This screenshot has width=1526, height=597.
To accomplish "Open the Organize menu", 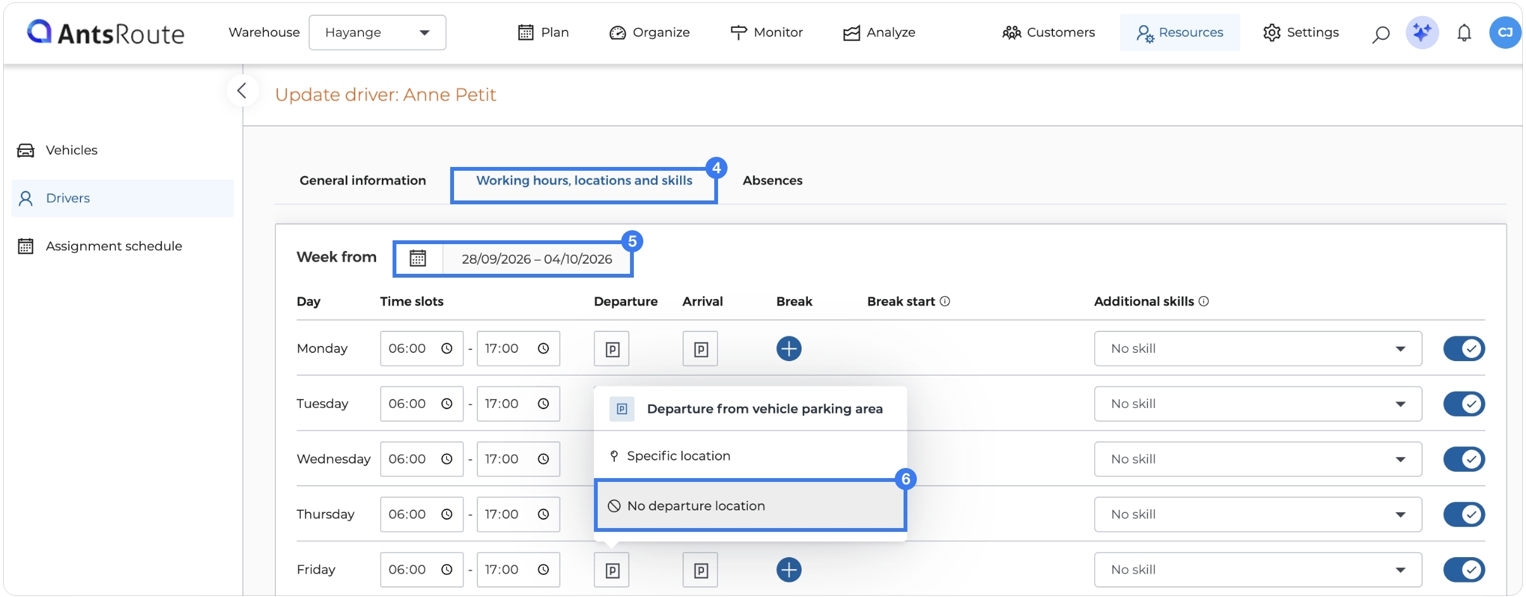I will [650, 32].
